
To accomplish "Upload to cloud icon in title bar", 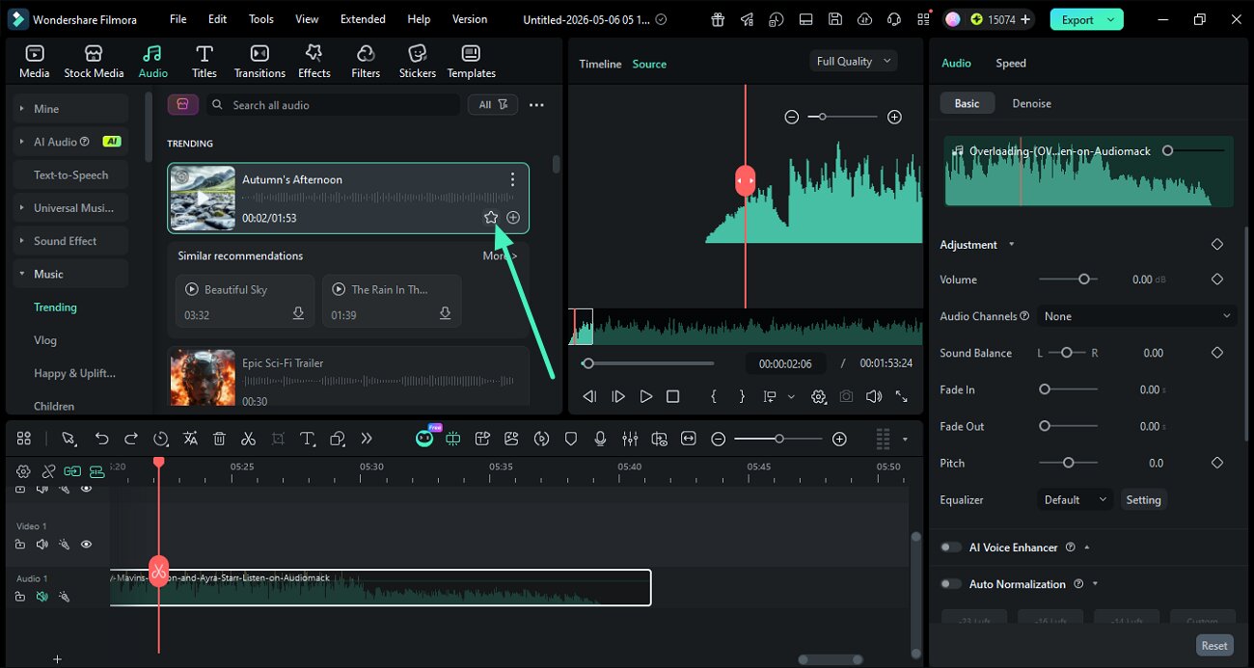I will pos(864,19).
